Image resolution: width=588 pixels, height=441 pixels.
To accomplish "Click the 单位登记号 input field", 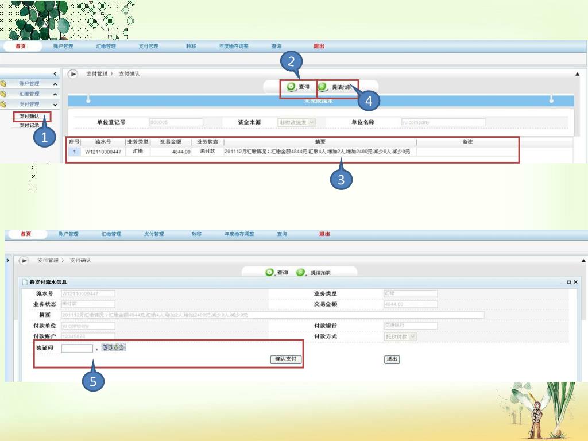I will (x=176, y=122).
